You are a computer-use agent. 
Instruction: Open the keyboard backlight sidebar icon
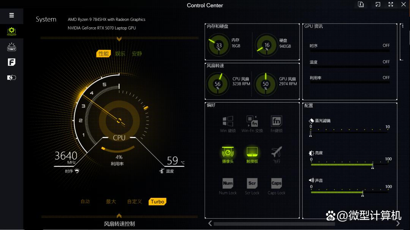(11, 47)
